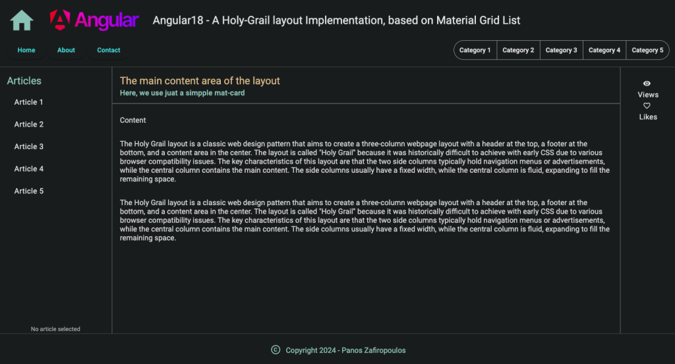
Task: Toggle Category 2 button
Action: point(518,50)
